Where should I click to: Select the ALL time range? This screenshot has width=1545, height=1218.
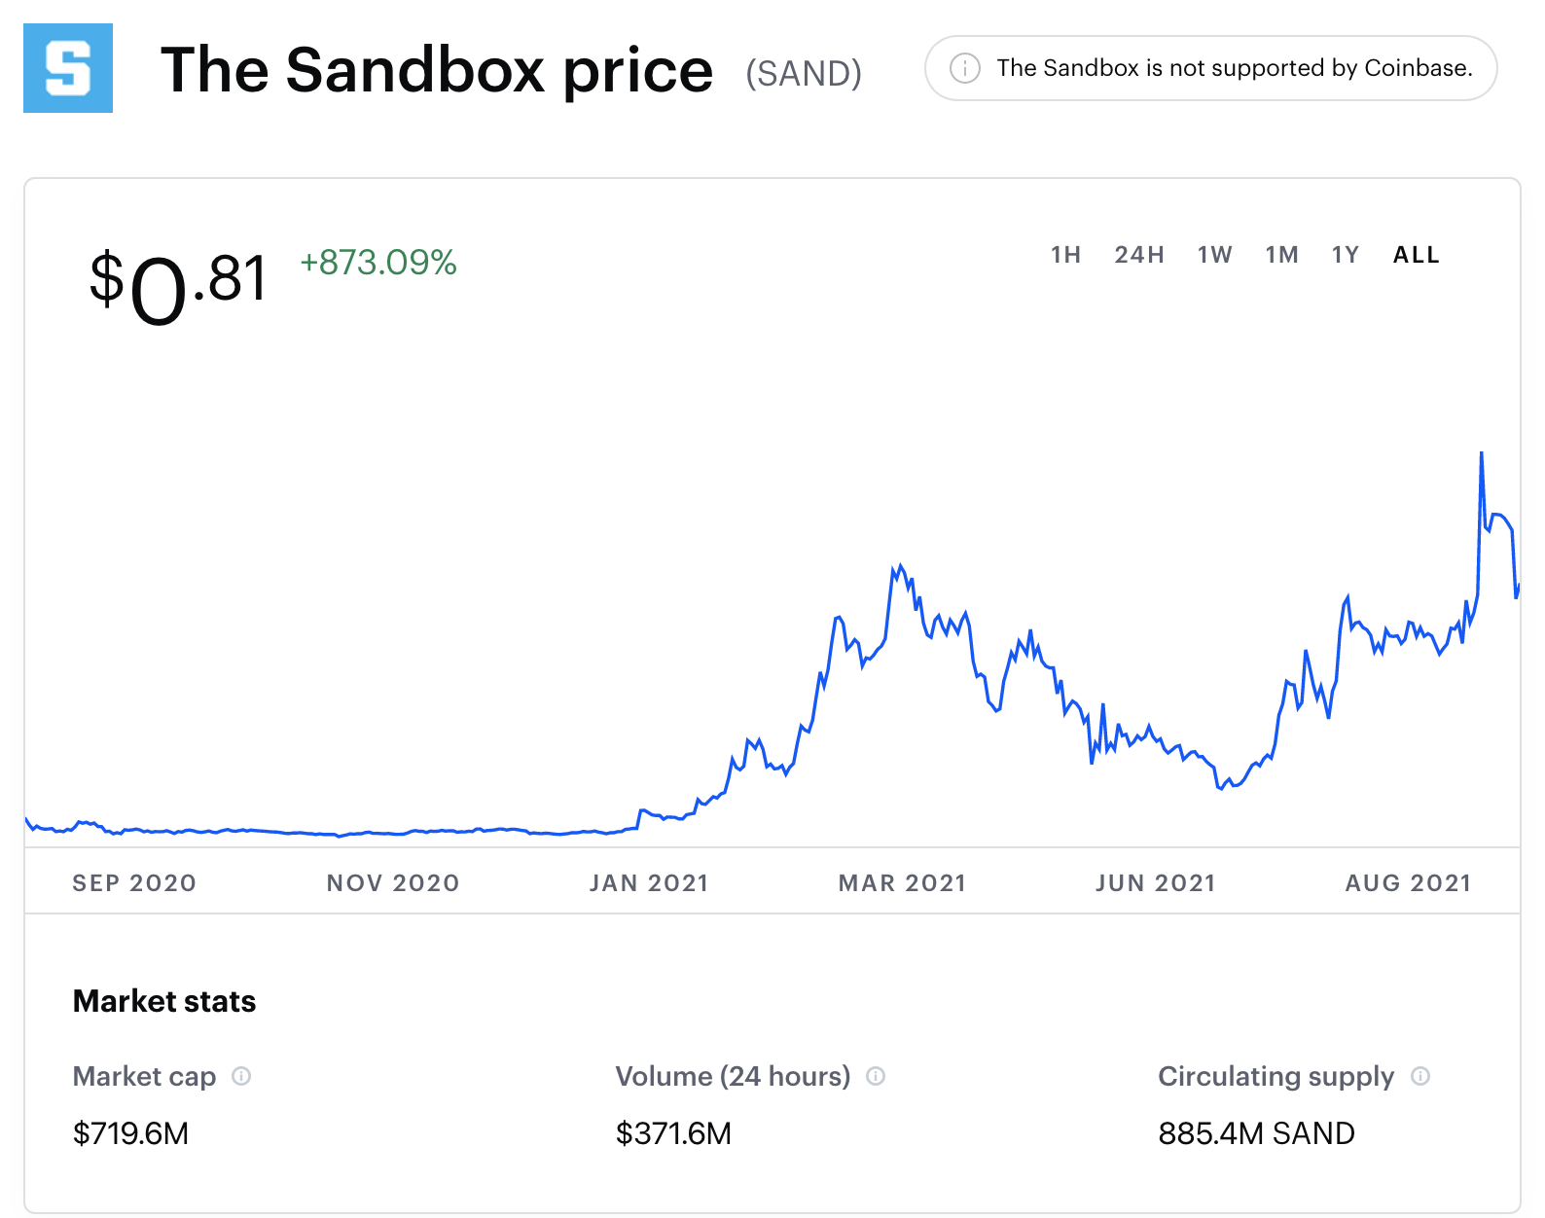pyautogui.click(x=1416, y=255)
